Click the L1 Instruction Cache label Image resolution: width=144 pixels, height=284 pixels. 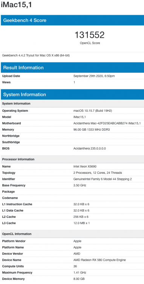pyautogui.click(x=17, y=204)
